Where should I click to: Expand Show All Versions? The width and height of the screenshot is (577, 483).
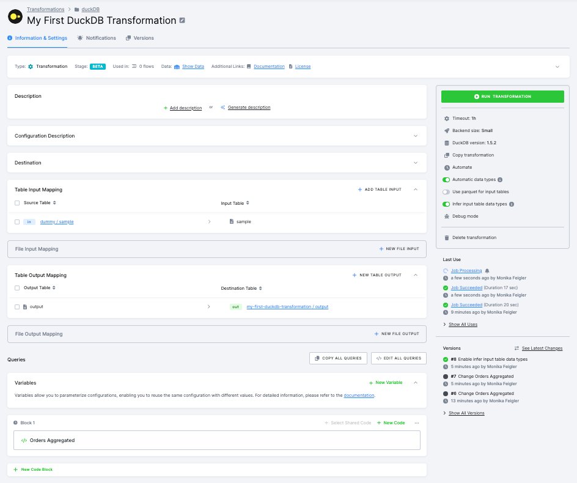(464, 413)
